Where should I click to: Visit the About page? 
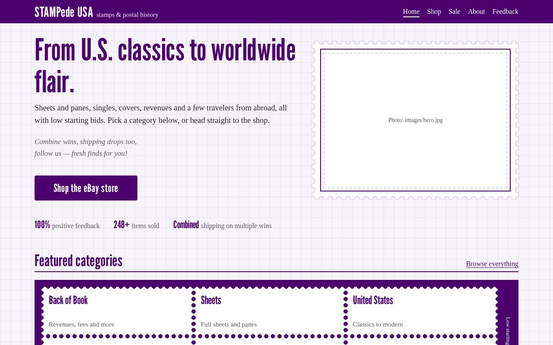pyautogui.click(x=476, y=12)
